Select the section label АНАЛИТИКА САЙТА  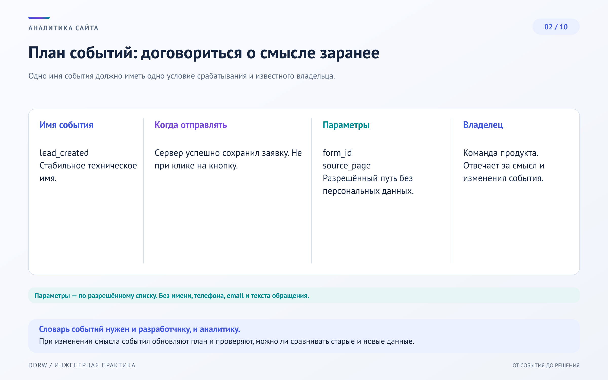(x=64, y=28)
